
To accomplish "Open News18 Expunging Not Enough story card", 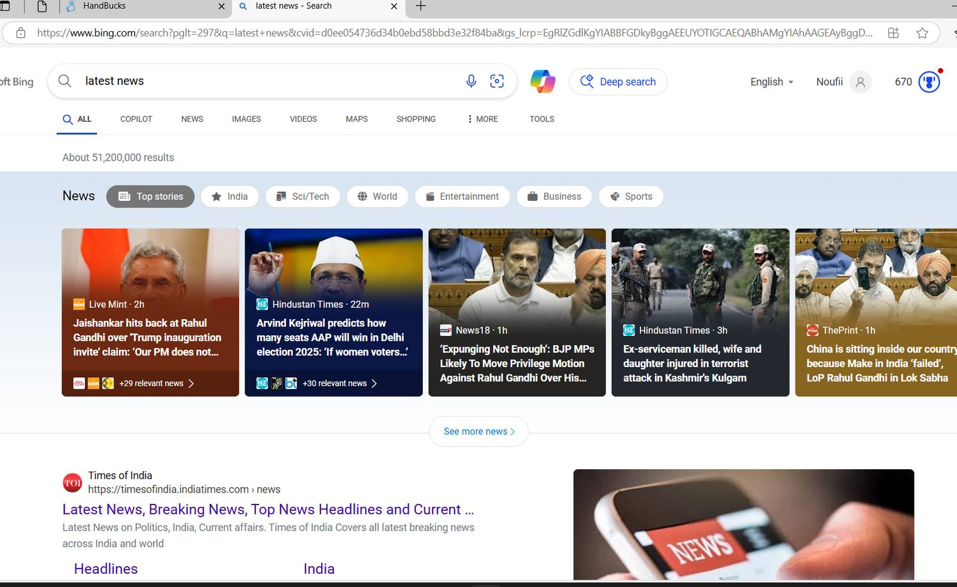I will coord(517,312).
